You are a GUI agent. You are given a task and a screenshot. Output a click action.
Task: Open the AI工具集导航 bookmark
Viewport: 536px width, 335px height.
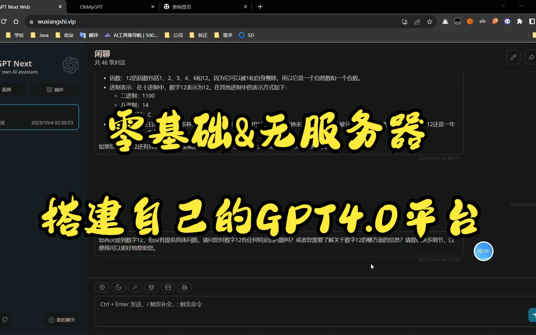tap(131, 35)
